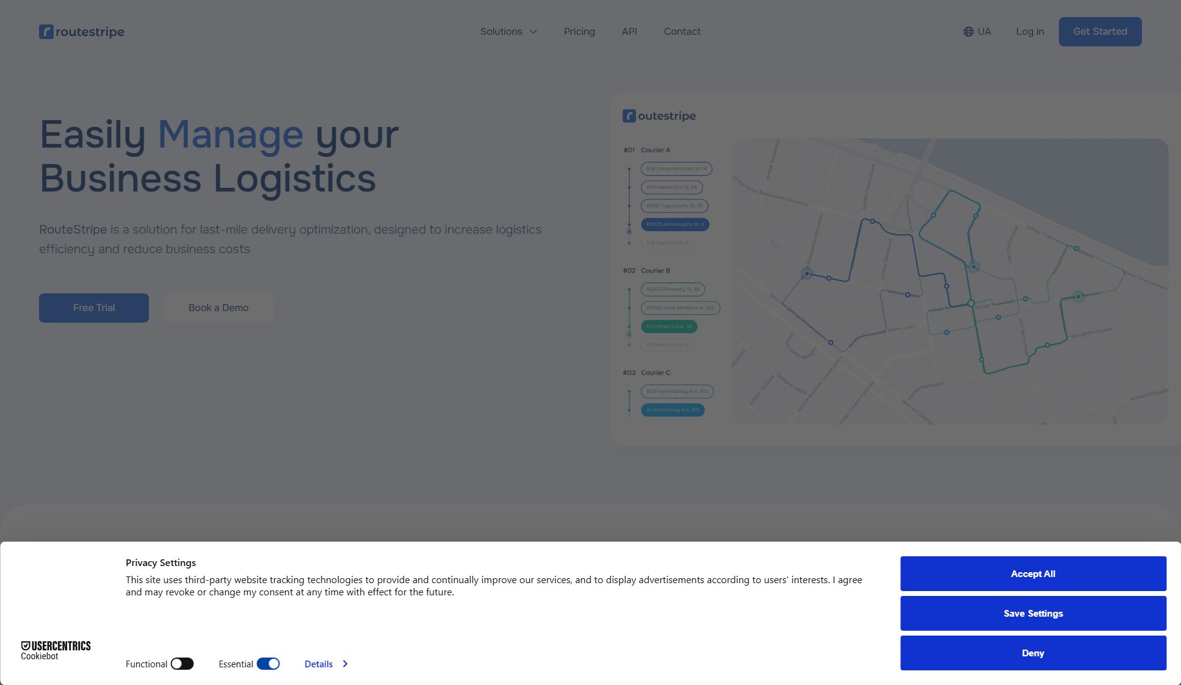Click the Log in link
This screenshot has height=685, width=1181.
(1030, 31)
